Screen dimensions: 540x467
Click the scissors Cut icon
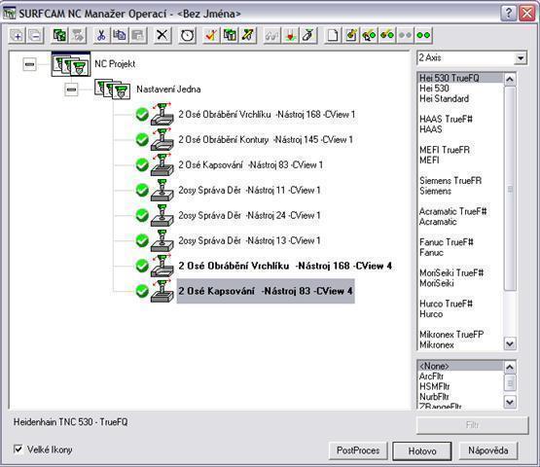point(101,35)
